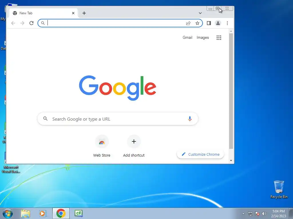
Task: Click the taskbar clock showing 5:04 PM
Action: click(278, 213)
